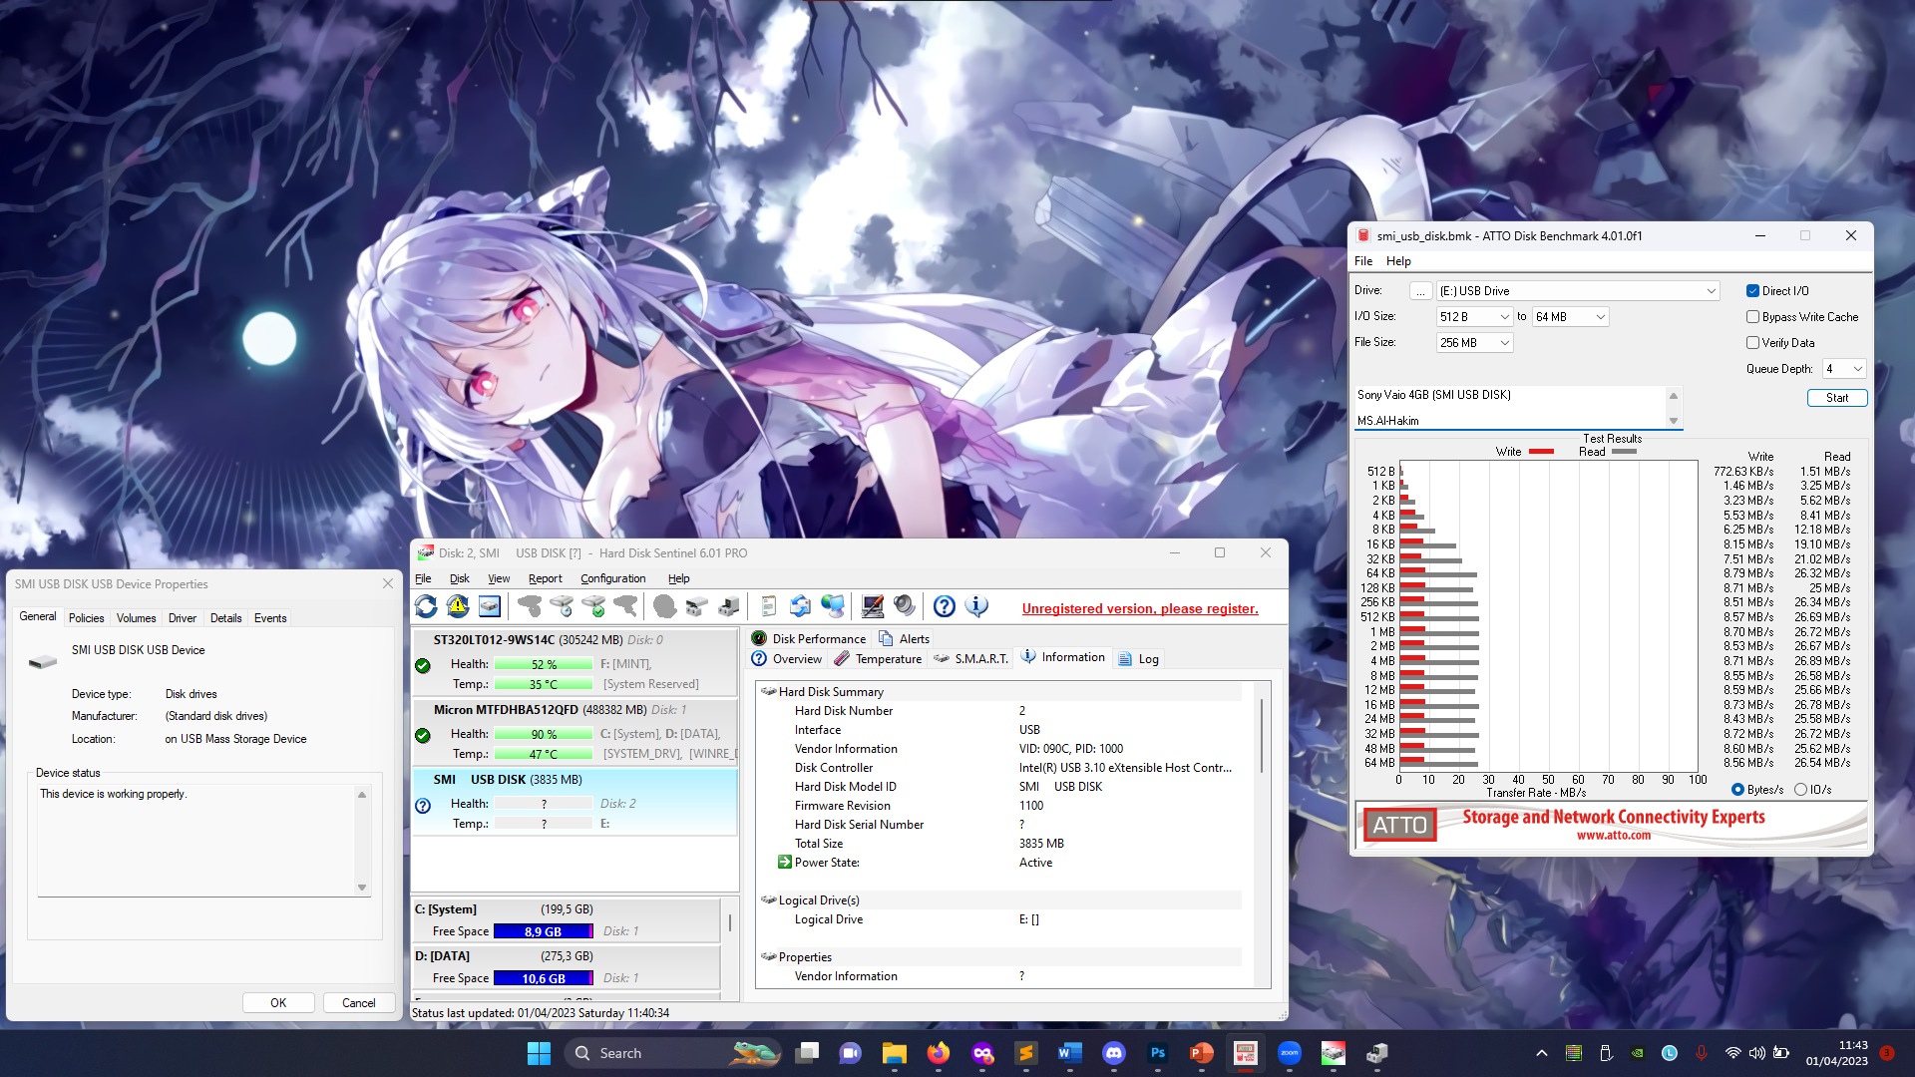Screen dimensions: 1915x1077
Task: Click the monitor with screwdriver configuration icon
Action: click(x=873, y=606)
